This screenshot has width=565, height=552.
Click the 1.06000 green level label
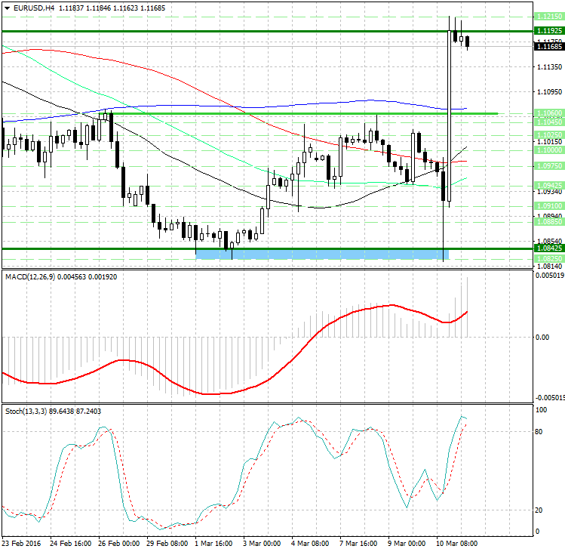coord(547,113)
